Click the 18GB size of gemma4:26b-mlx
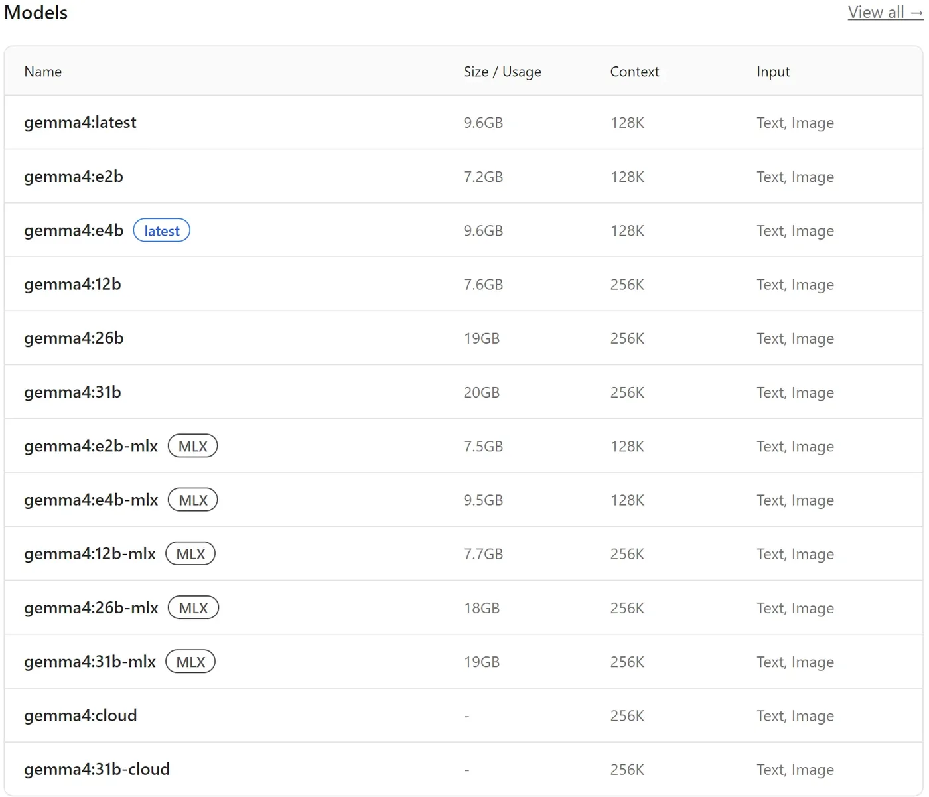This screenshot has height=797, width=929. coord(482,607)
